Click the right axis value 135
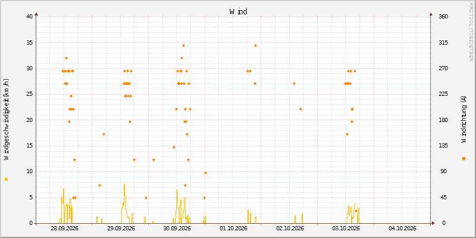 [444, 146]
